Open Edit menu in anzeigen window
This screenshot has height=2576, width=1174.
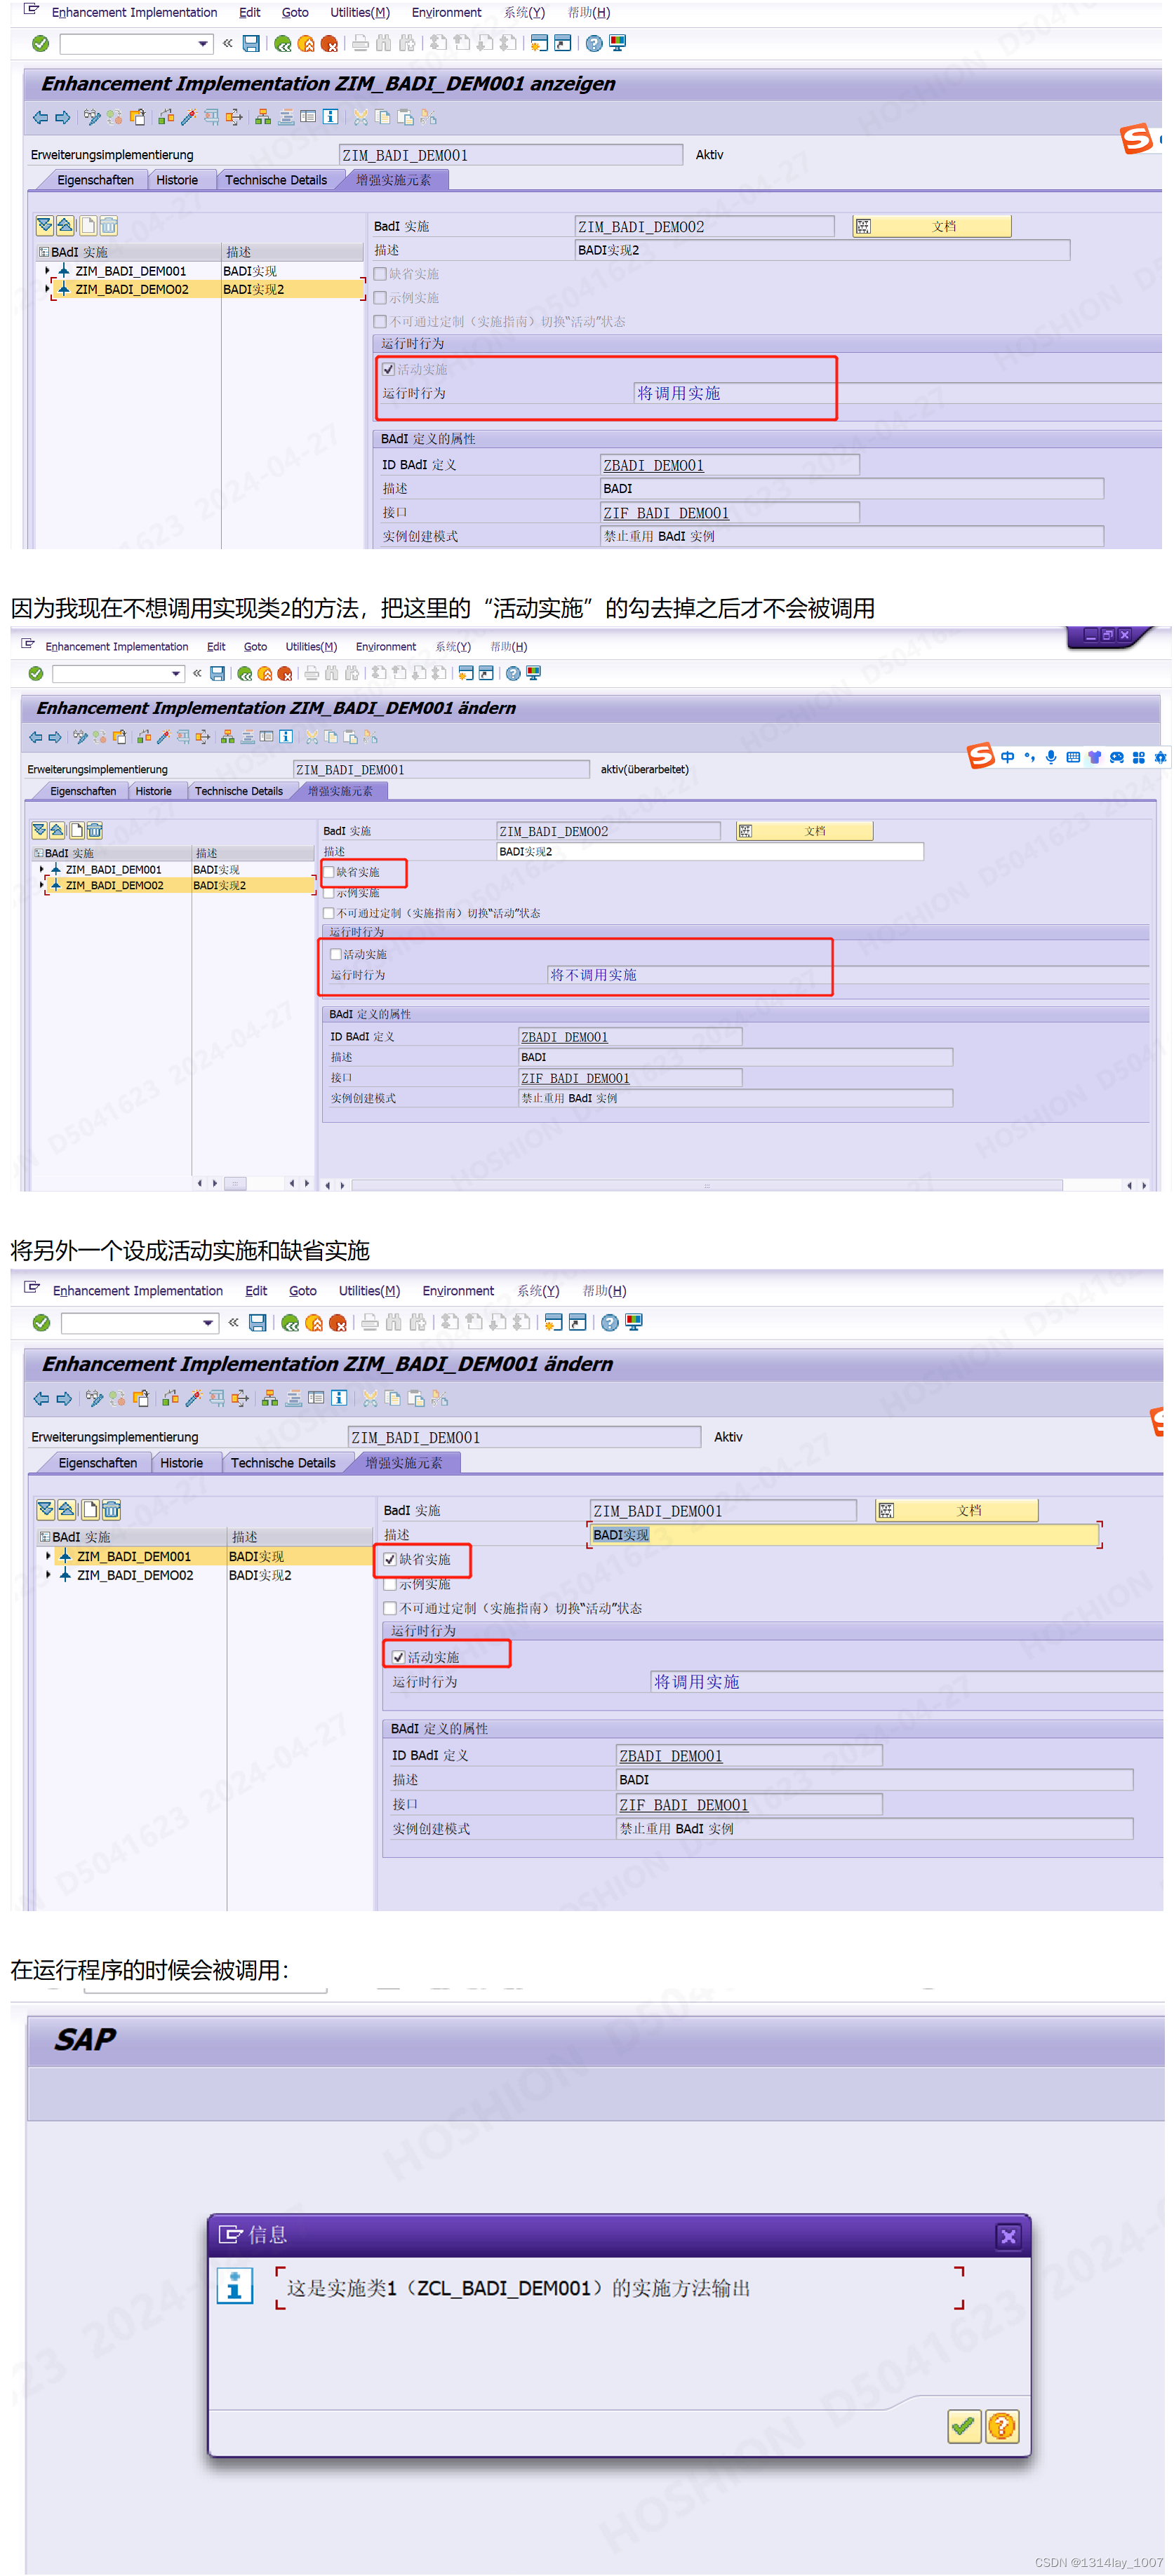(x=249, y=13)
